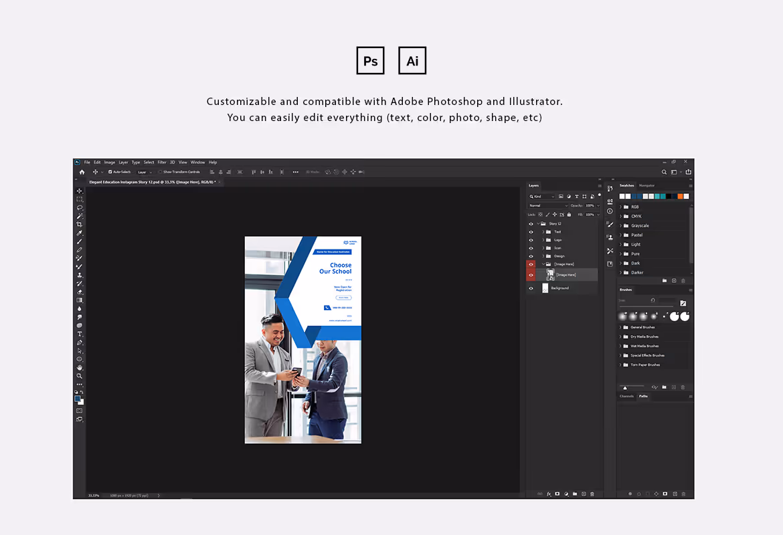783x535 pixels.
Task: Select the Crop tool
Action: coord(80,225)
